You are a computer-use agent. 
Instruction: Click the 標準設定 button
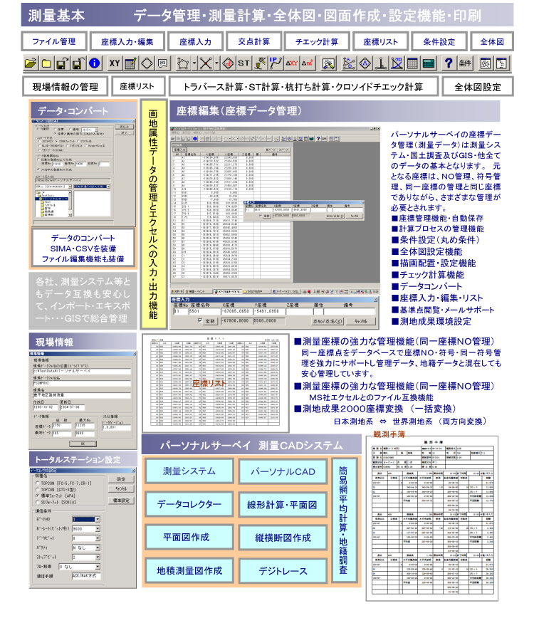tap(121, 501)
